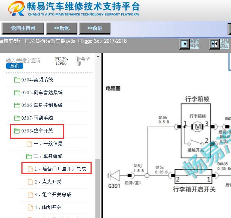Focus the 输入关键字查询 search field
This screenshot has height=218, width=231.
[x=23, y=60]
